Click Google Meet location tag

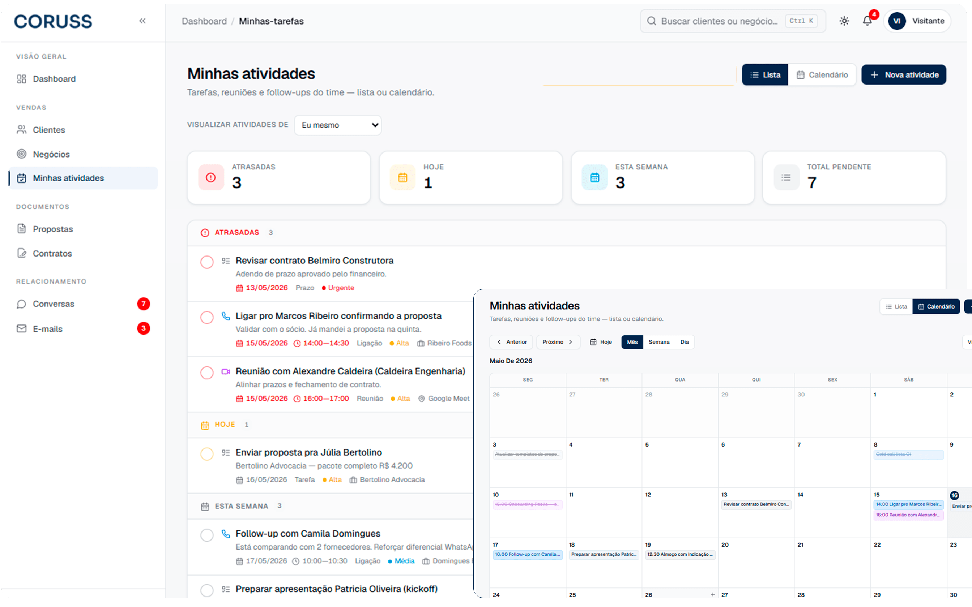pyautogui.click(x=444, y=399)
